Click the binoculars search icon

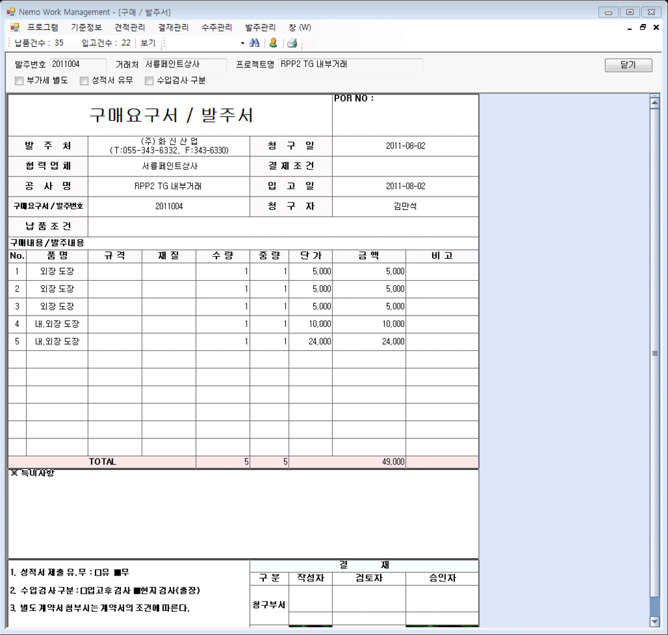255,43
